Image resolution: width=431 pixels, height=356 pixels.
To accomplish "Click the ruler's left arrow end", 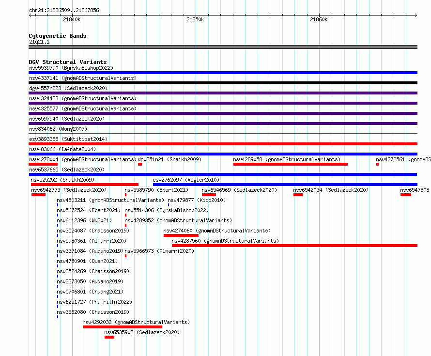I will 31,15.
